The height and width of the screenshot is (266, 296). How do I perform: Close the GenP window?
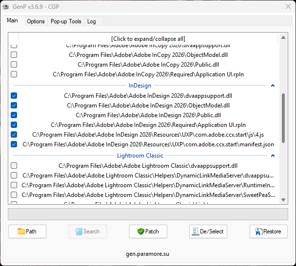tap(288, 6)
